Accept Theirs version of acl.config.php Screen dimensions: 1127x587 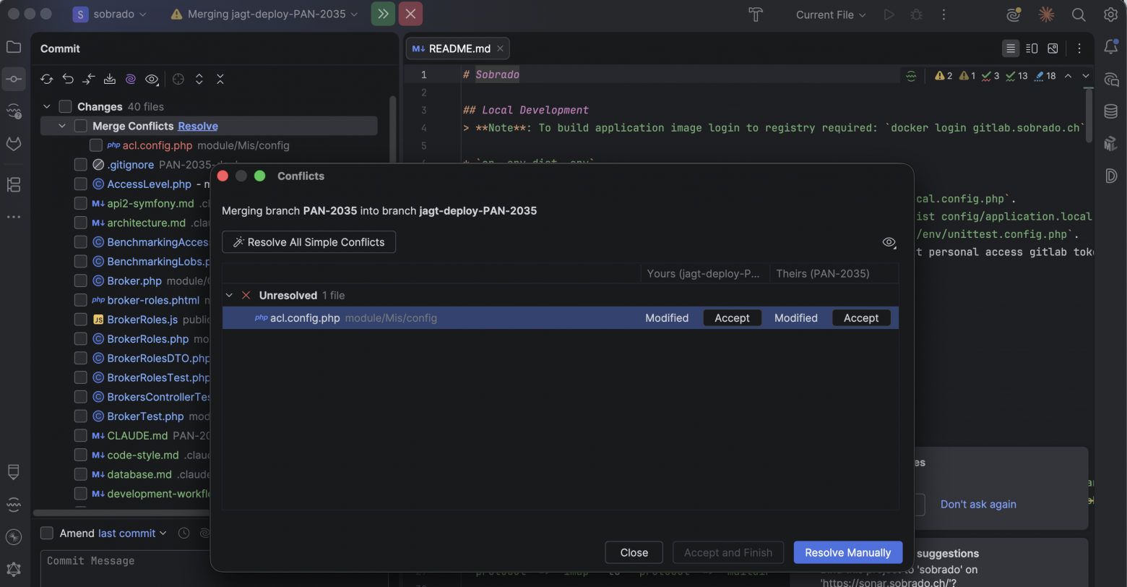point(861,318)
